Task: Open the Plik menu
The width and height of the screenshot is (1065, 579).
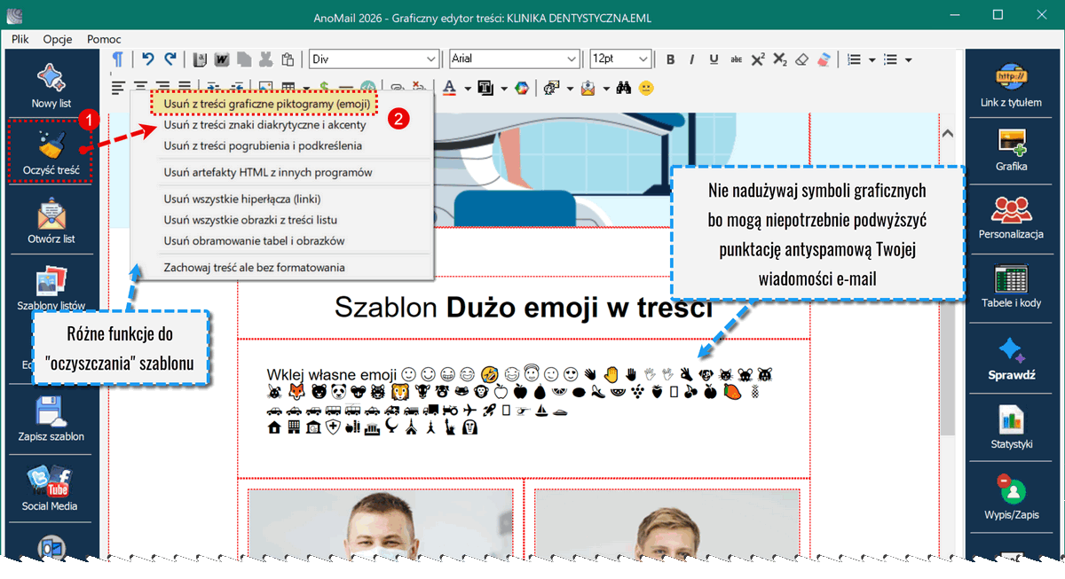Action: pos(20,39)
